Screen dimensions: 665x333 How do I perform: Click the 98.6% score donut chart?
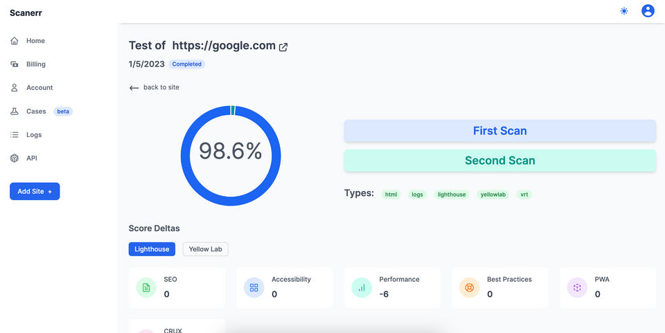coord(231,156)
